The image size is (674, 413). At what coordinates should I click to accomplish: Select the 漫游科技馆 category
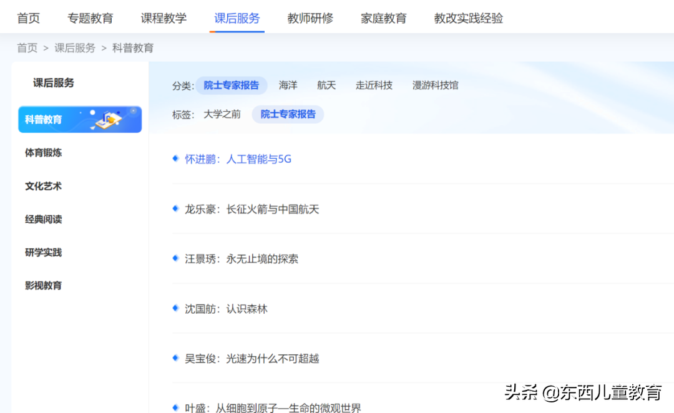(436, 85)
